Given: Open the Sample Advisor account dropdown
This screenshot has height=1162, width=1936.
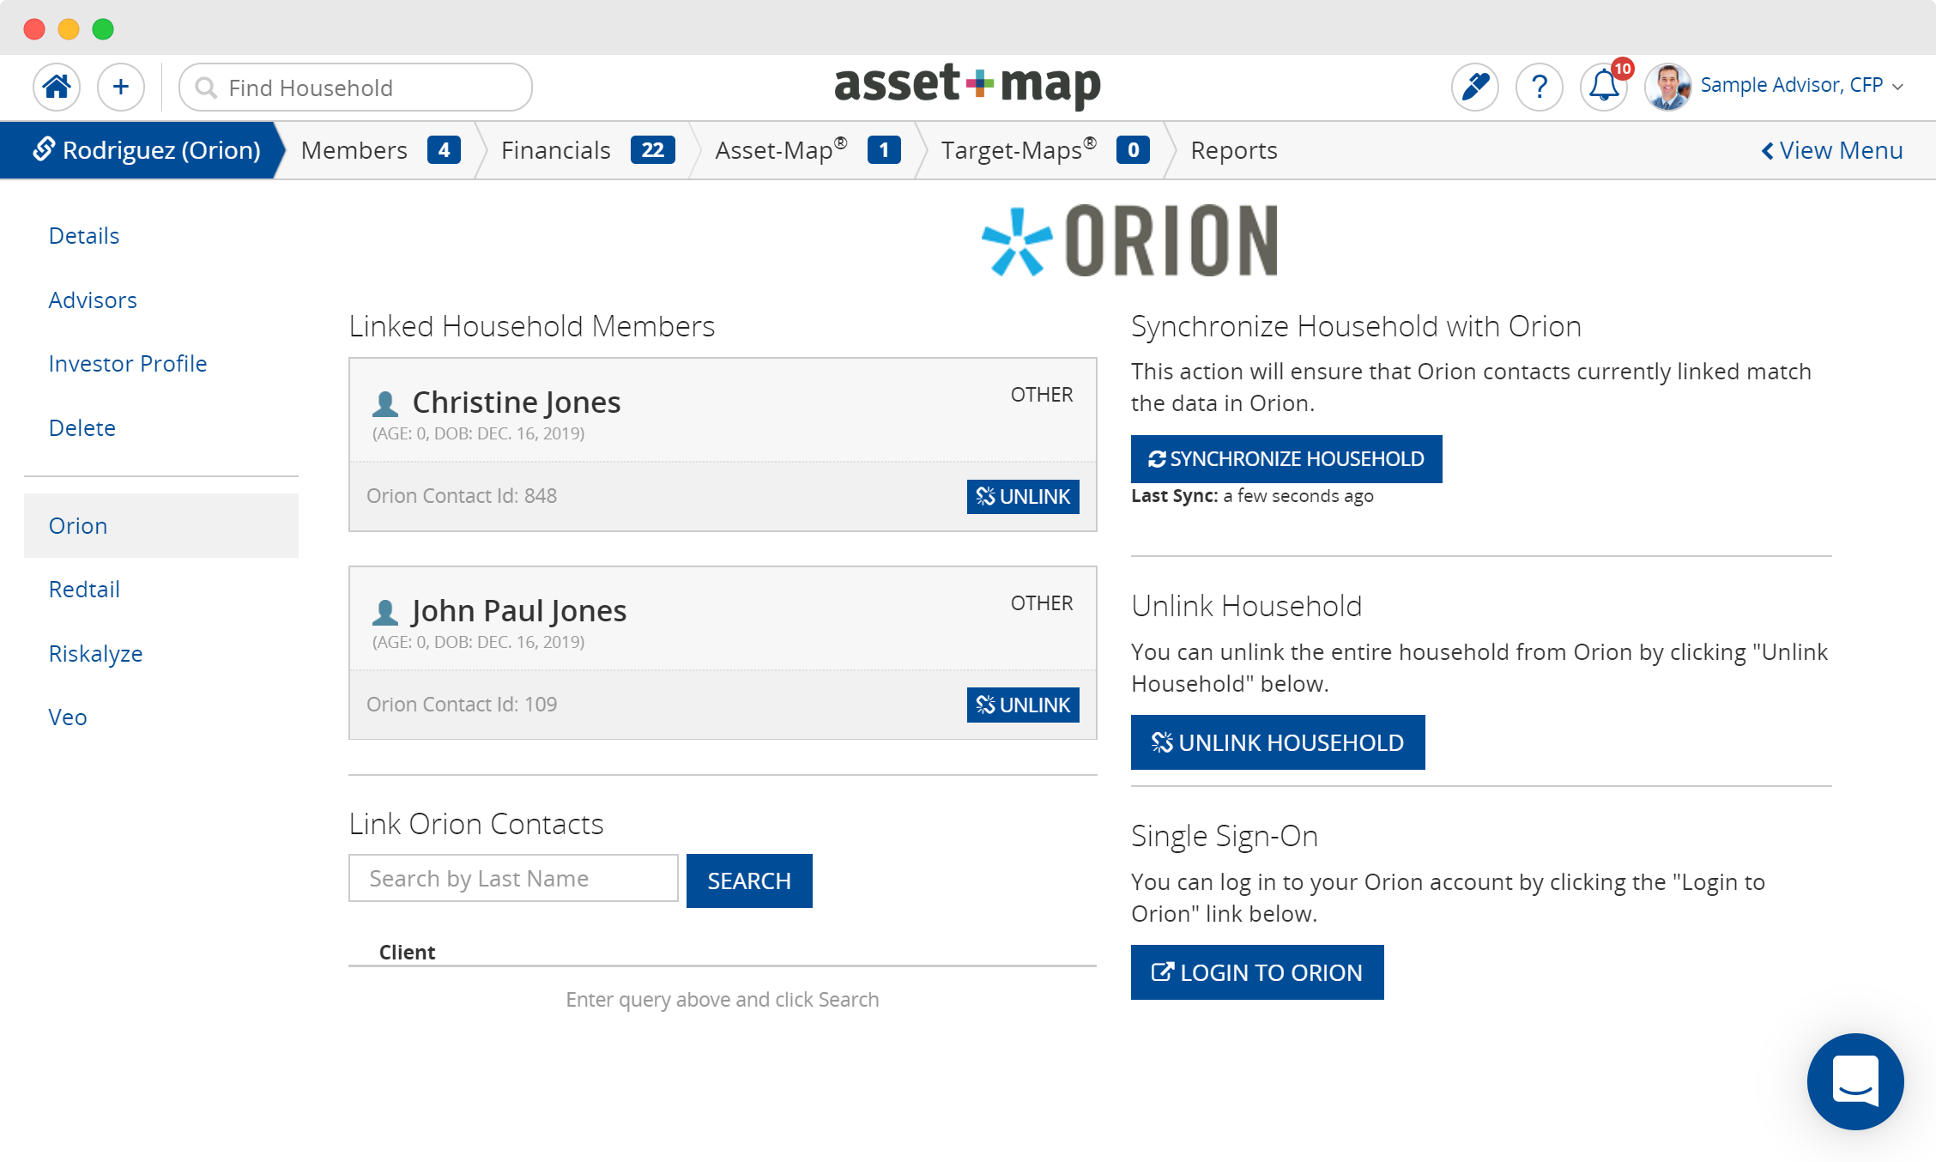Looking at the screenshot, I should [x=1796, y=85].
